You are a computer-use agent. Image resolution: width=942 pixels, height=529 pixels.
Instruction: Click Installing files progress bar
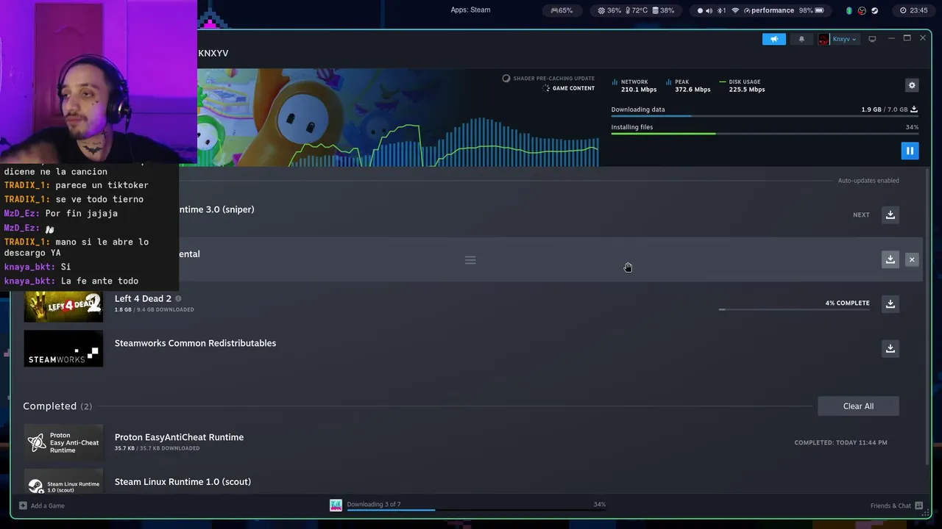tap(765, 134)
